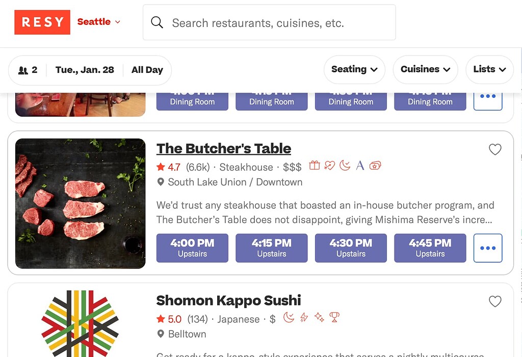Viewport: 522px width, 357px height.
Task: Click the blue letter A icon
Action: click(x=360, y=166)
